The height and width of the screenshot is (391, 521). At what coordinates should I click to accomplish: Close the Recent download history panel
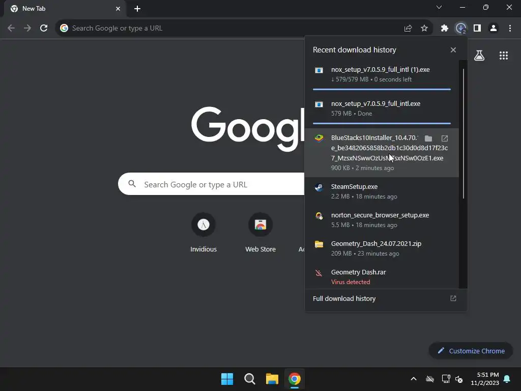point(453,50)
